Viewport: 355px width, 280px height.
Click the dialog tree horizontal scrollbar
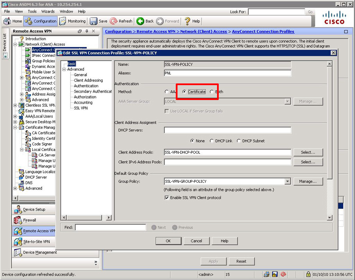[x=86, y=217]
